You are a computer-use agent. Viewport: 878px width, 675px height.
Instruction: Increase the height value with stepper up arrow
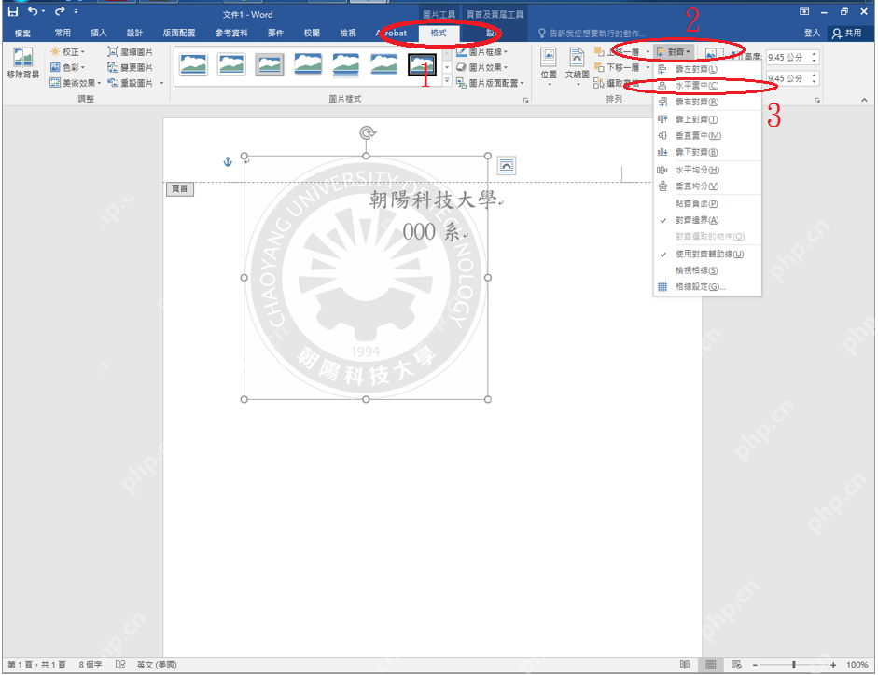(815, 54)
